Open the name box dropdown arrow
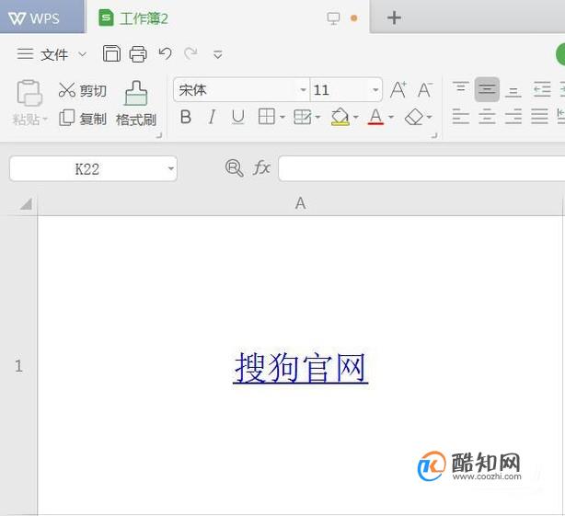565x516 pixels. click(171, 168)
